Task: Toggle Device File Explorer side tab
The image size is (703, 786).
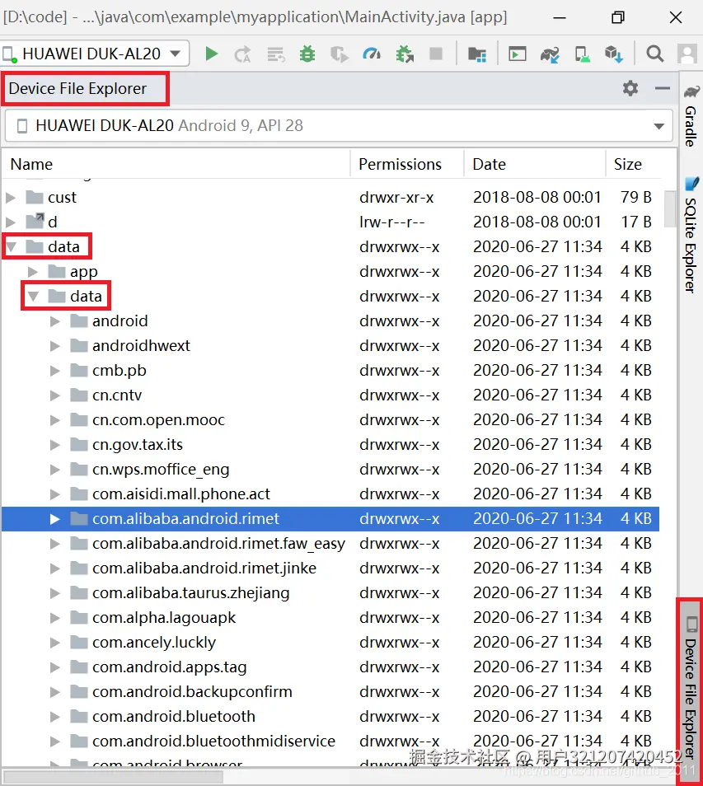Action: pos(691,688)
